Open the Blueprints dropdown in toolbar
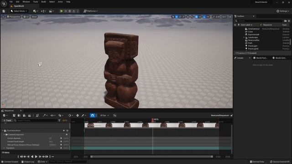The width and height of the screenshot is (292, 164). point(43,11)
